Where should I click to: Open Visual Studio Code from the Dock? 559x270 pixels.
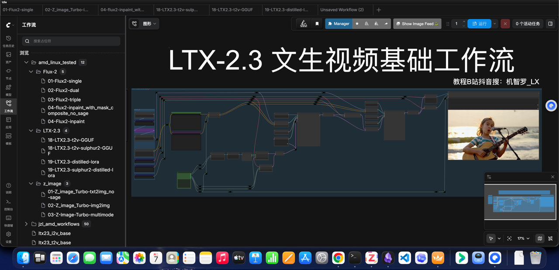(x=405, y=258)
